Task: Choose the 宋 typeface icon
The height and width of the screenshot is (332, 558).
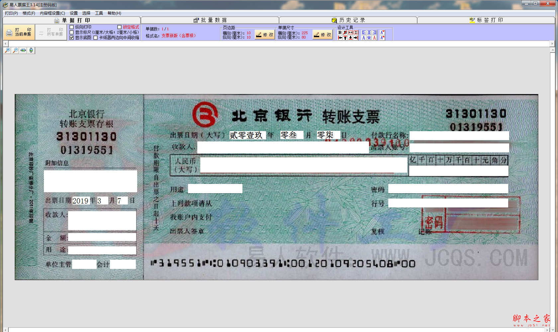Action: (x=369, y=38)
